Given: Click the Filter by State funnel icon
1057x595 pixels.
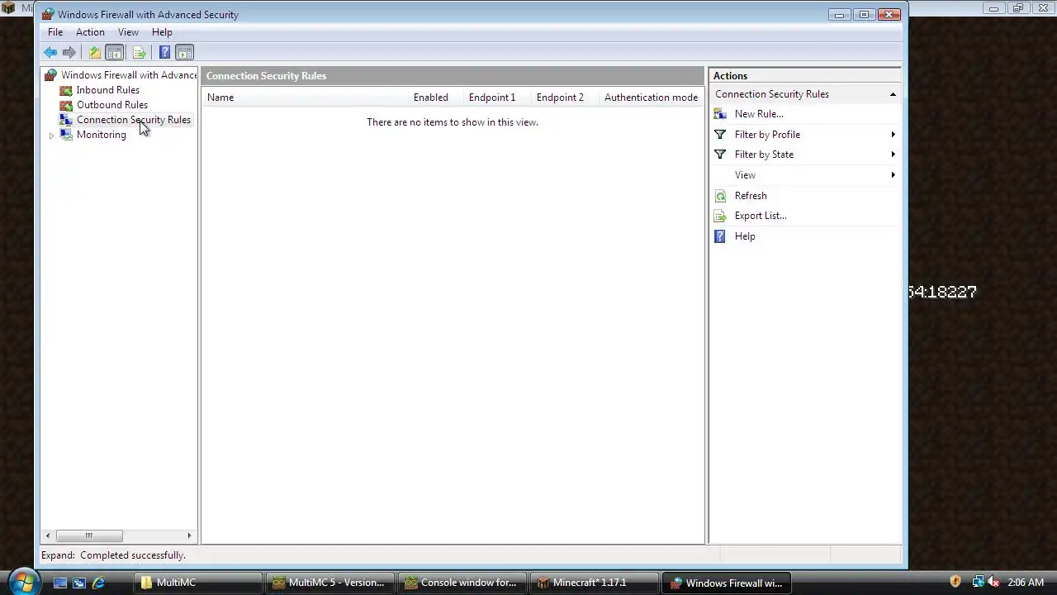Looking at the screenshot, I should pos(720,155).
